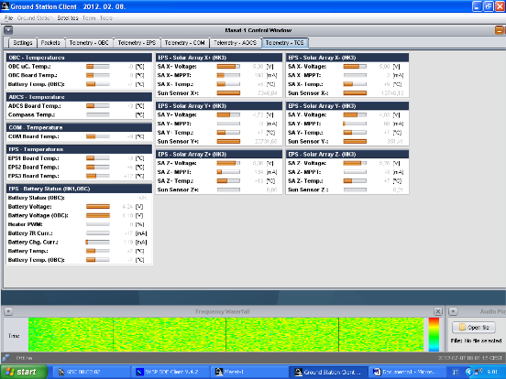This screenshot has height=379, width=506.
Task: Select the Telemetry - COM tab
Action: click(184, 43)
